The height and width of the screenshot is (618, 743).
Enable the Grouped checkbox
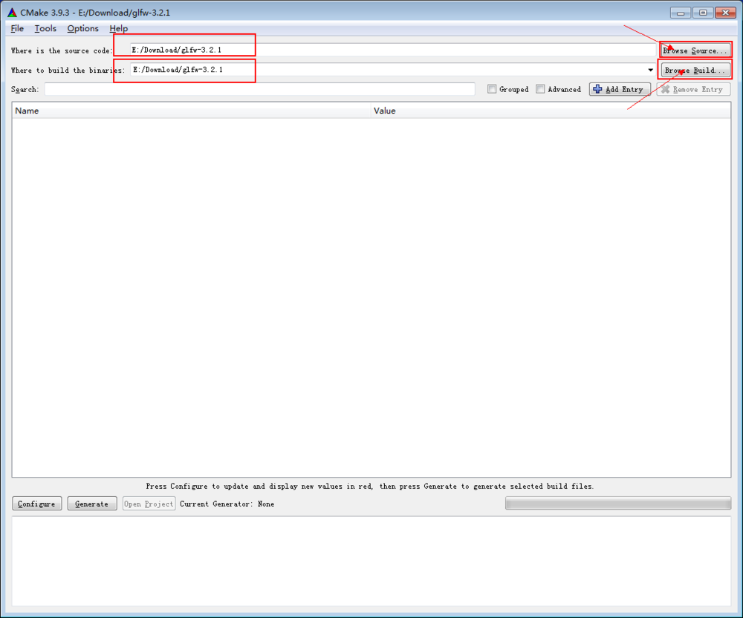click(x=492, y=88)
